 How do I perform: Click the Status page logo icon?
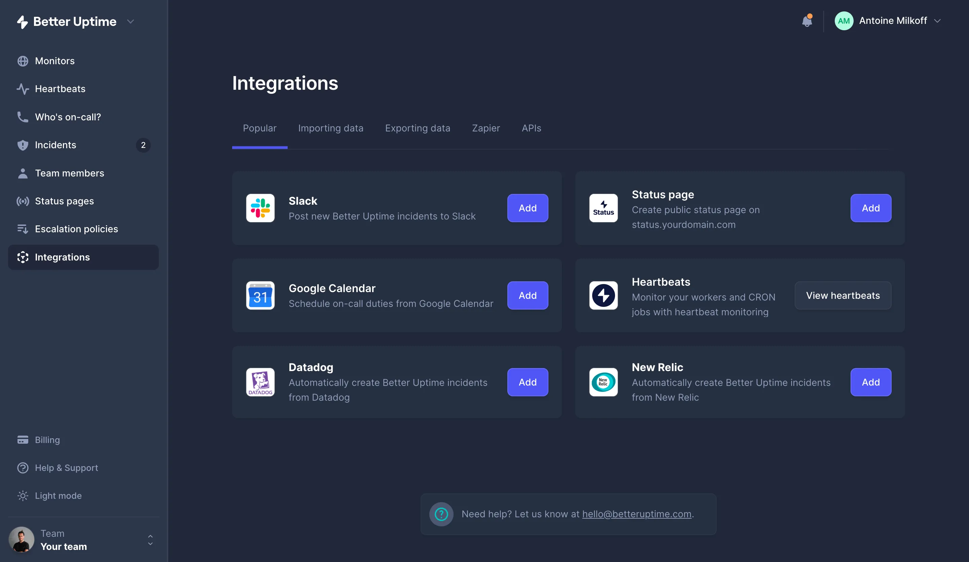(603, 208)
